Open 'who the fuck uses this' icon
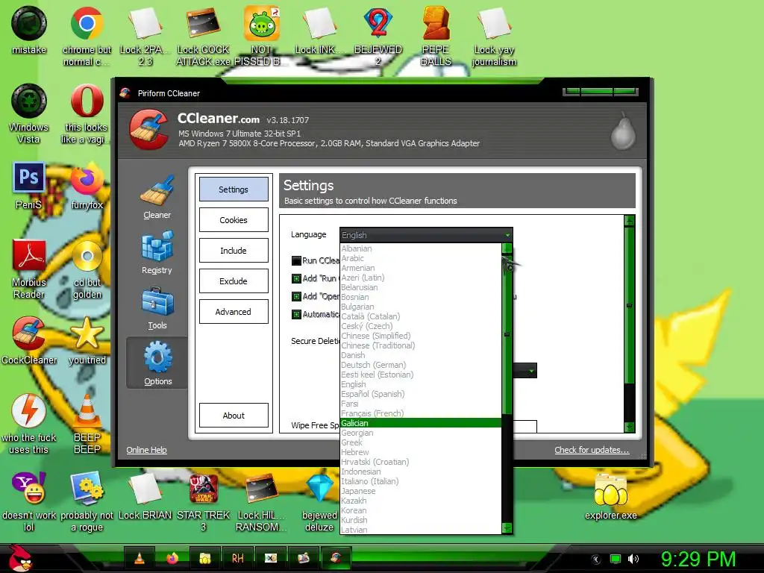This screenshot has width=764, height=573. pyautogui.click(x=29, y=424)
